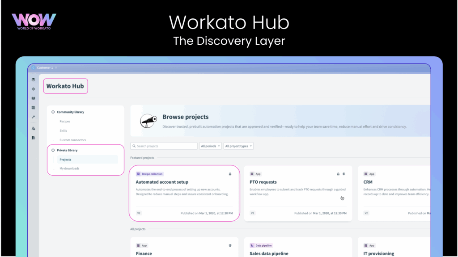Open the wrench tools icon in sidebar
Screen dimensions: 458x257
tap(33, 117)
